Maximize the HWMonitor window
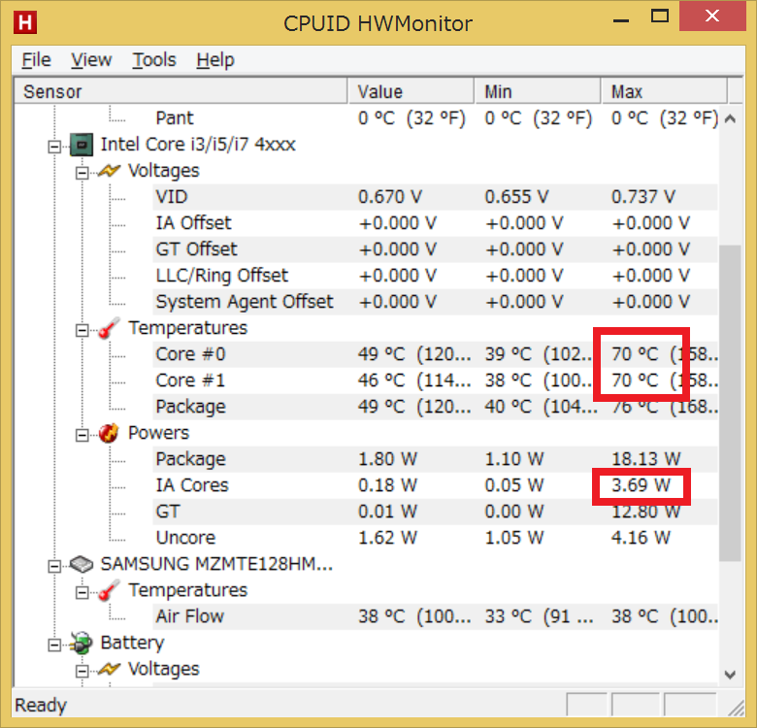This screenshot has width=757, height=728. [x=660, y=17]
